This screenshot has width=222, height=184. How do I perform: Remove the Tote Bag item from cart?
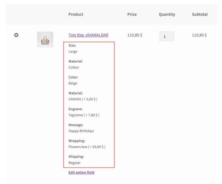pos(16,35)
